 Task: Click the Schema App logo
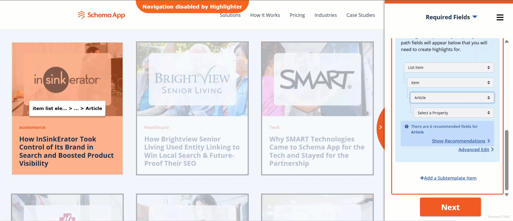[x=102, y=15]
